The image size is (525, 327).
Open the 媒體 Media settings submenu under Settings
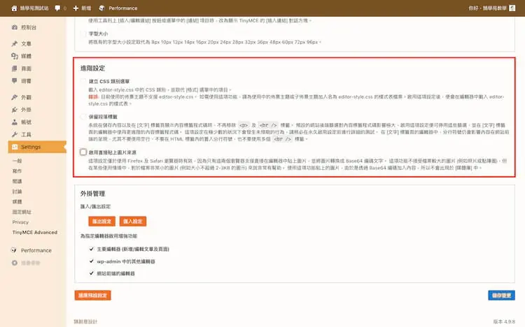17,202
